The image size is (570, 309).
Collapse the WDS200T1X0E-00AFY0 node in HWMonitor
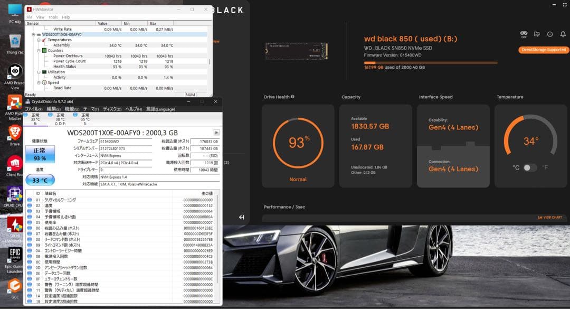pos(33,34)
